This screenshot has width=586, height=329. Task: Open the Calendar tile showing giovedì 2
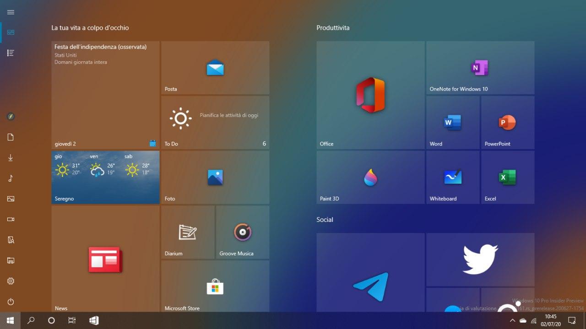click(x=105, y=95)
